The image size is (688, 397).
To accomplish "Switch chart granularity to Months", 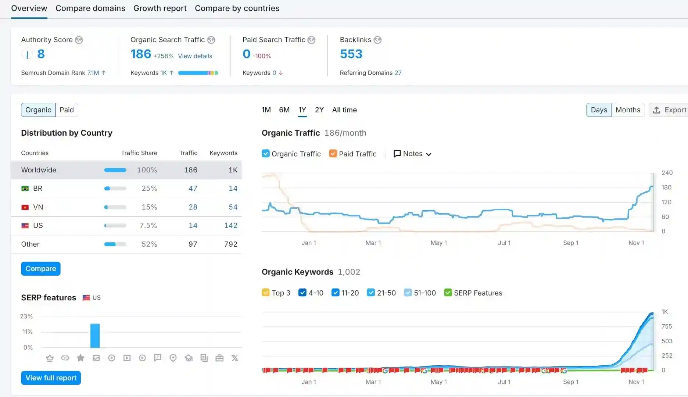I will [x=628, y=110].
